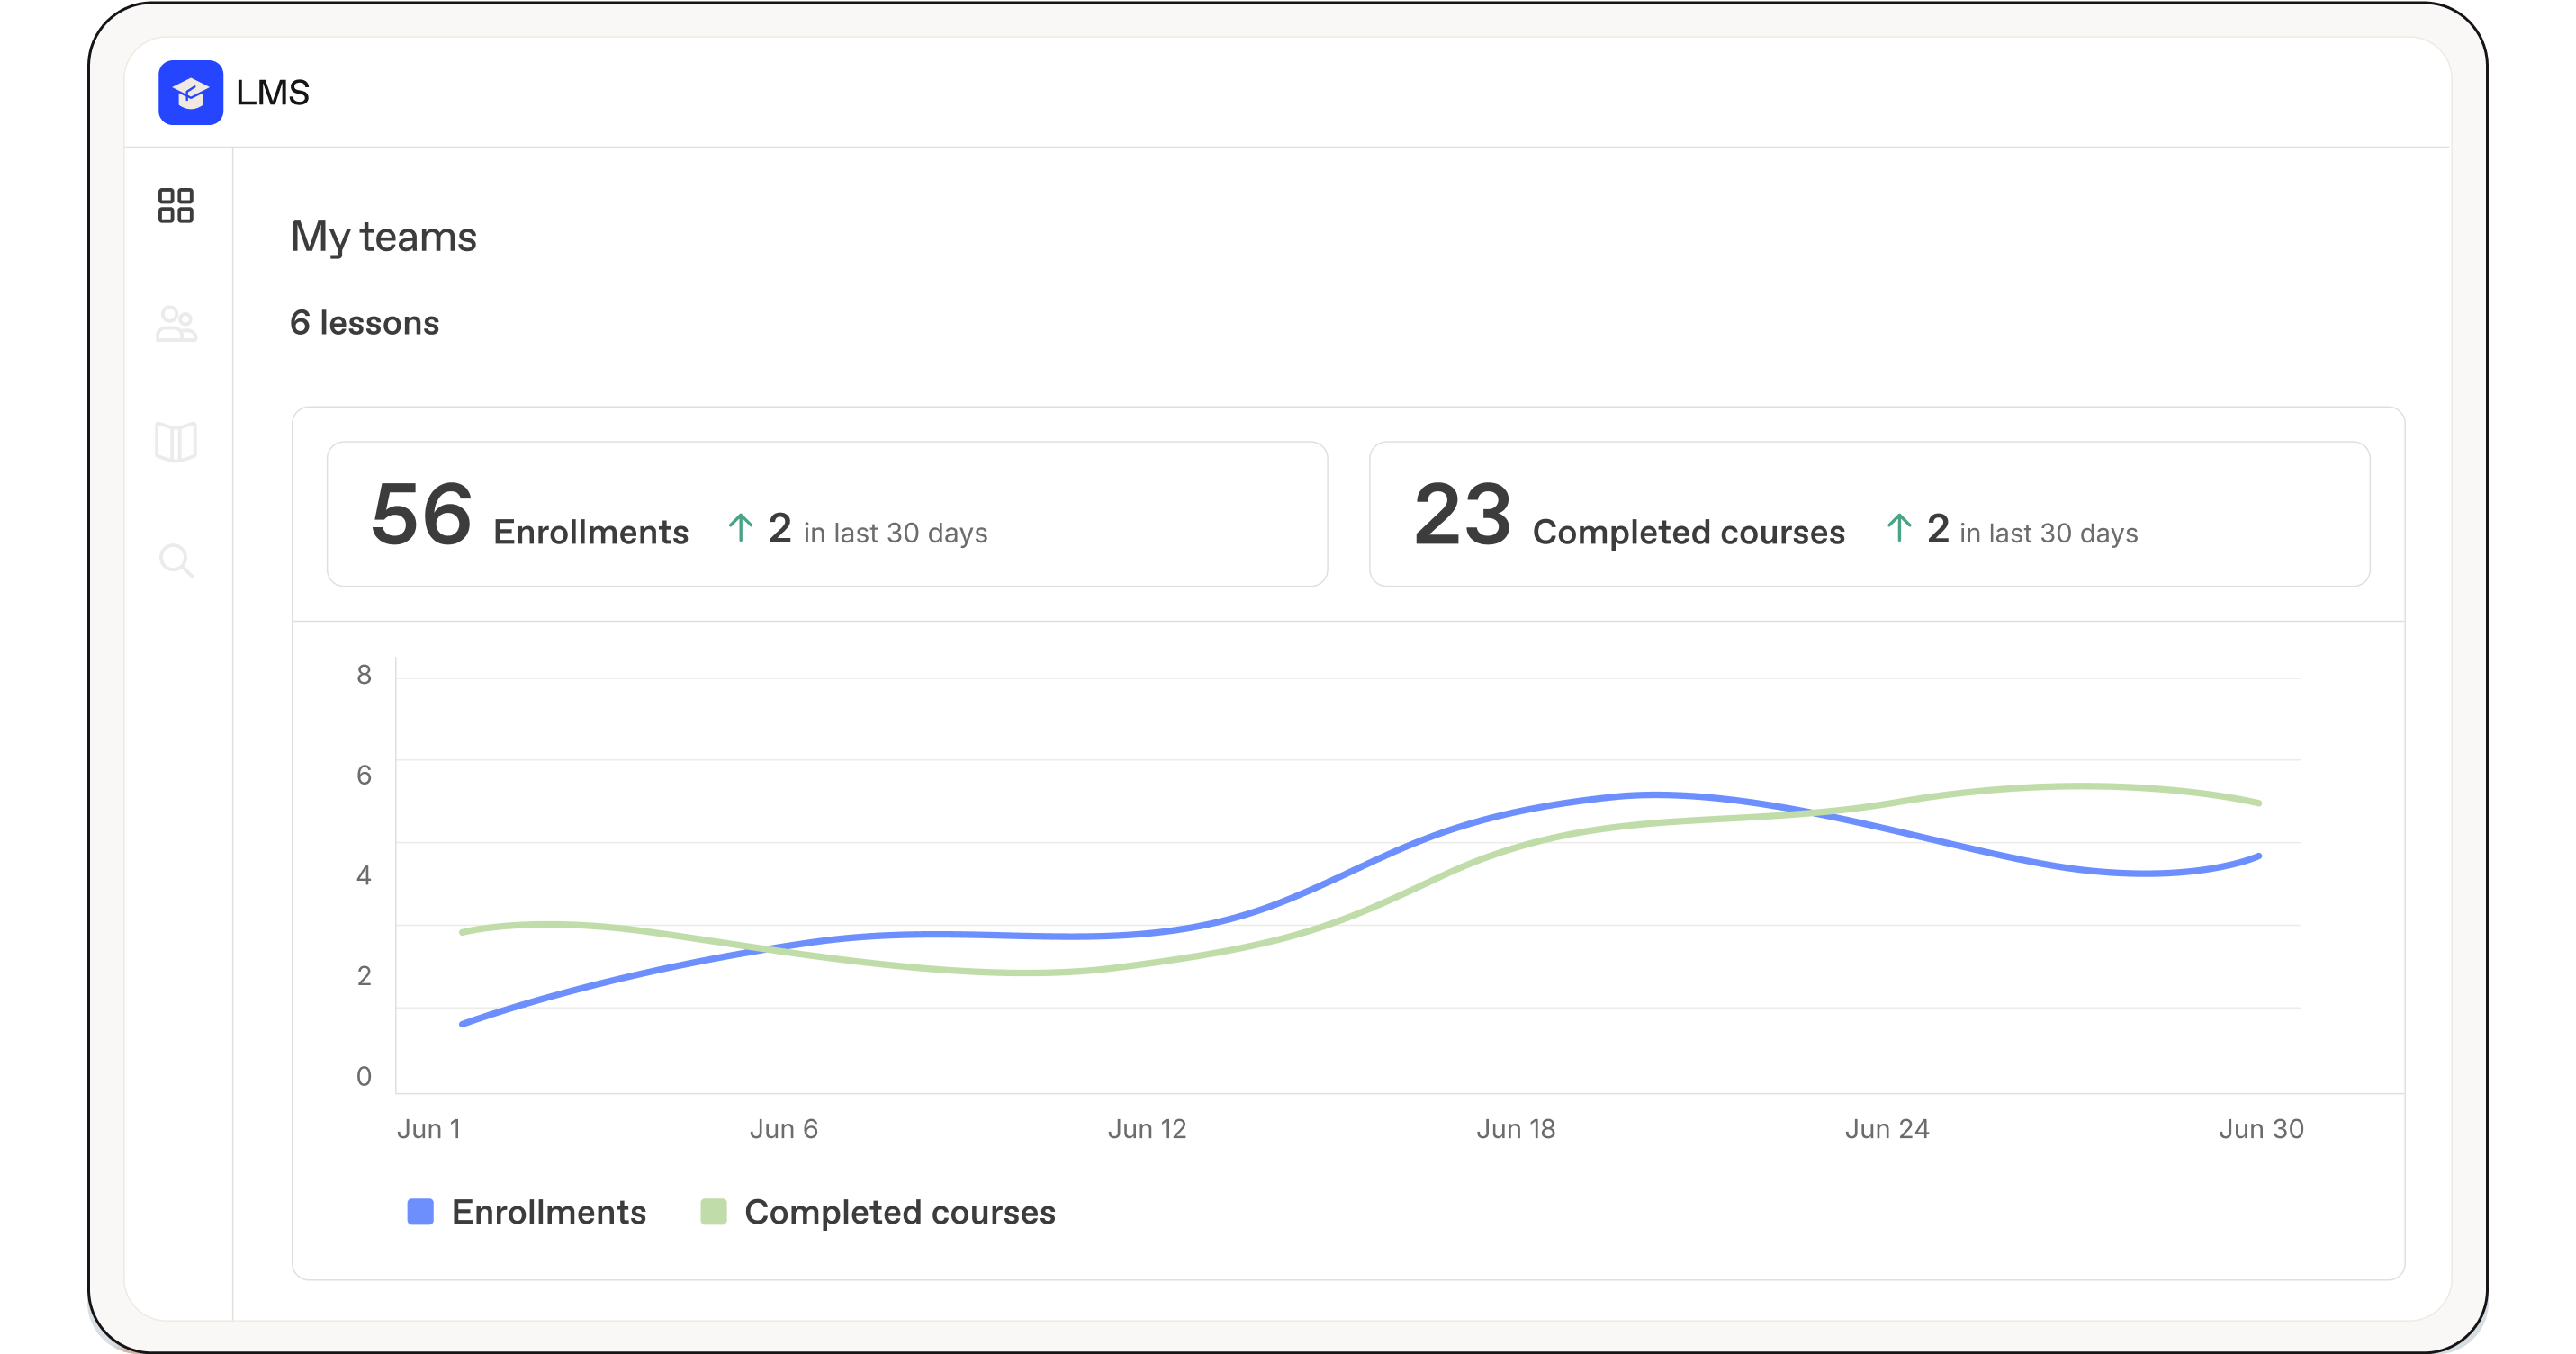
Task: Open the courses book icon in sidebar
Action: click(x=176, y=442)
